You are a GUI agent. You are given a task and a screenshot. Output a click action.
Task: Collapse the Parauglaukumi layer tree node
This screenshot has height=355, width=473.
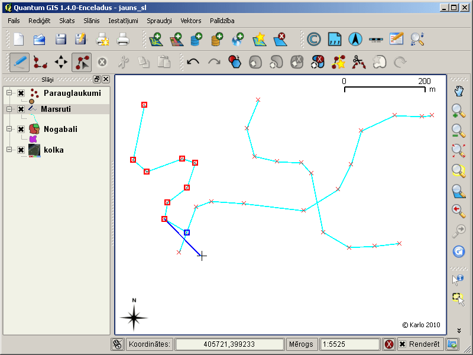point(9,93)
